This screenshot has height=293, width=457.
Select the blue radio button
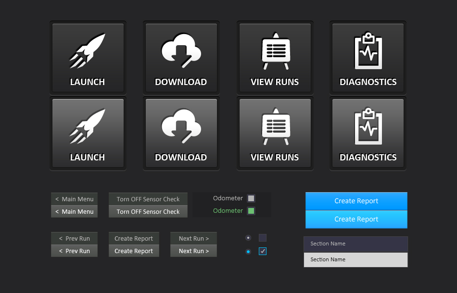click(x=248, y=251)
